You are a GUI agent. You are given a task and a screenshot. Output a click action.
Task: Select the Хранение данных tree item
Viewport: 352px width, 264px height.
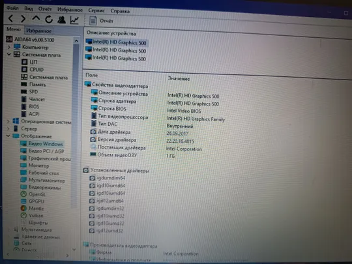[x=37, y=237]
